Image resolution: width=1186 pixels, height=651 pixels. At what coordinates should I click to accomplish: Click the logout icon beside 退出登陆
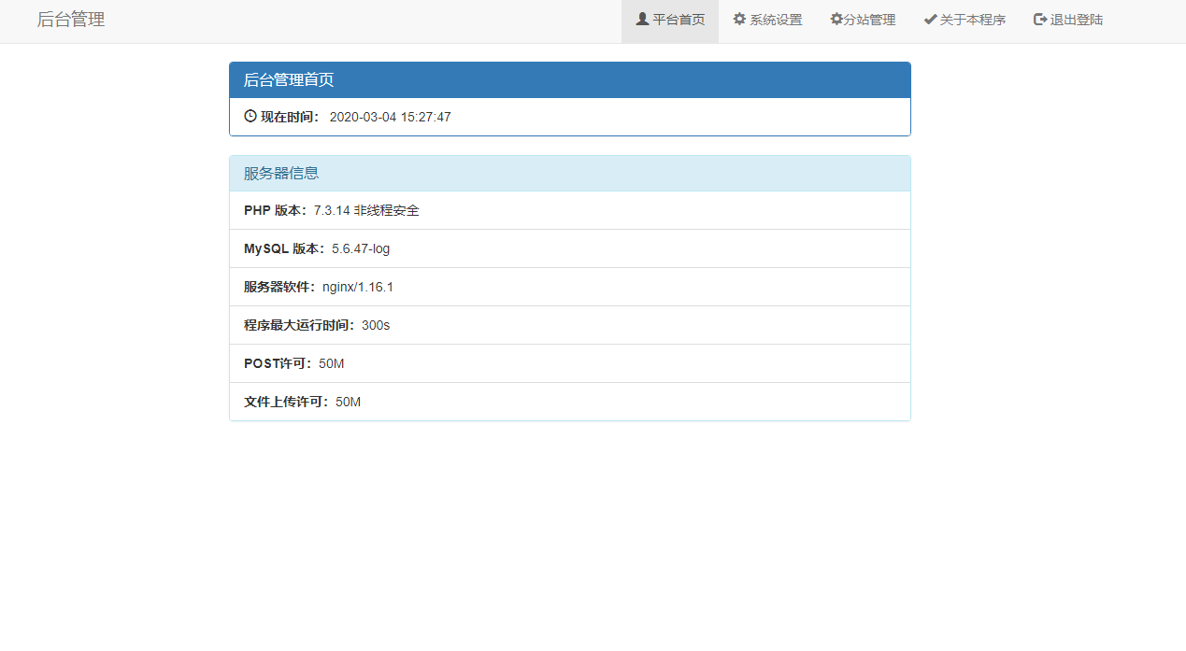[x=1037, y=19]
